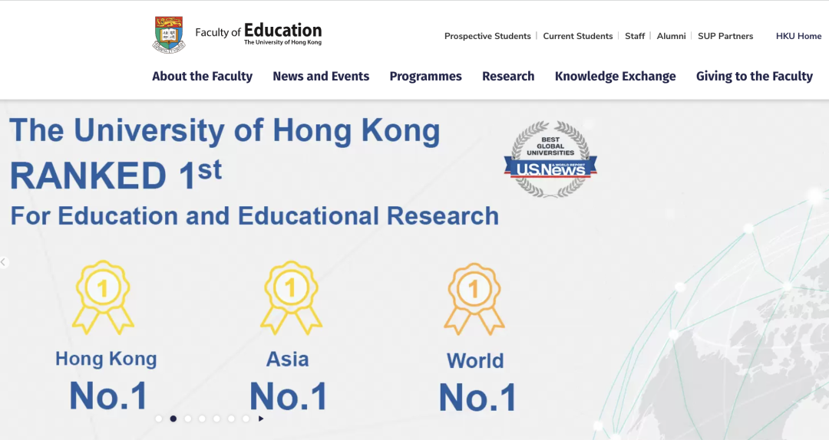Viewport: 829px width, 440px height.
Task: Go to previous slide using left chevron
Action: coord(4,262)
